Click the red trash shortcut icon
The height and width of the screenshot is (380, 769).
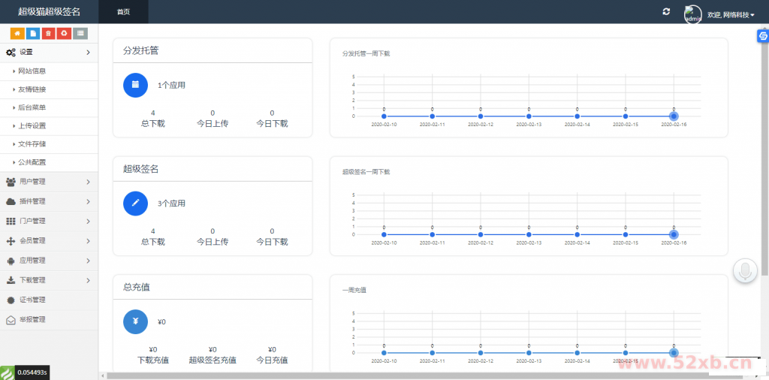tap(48, 33)
